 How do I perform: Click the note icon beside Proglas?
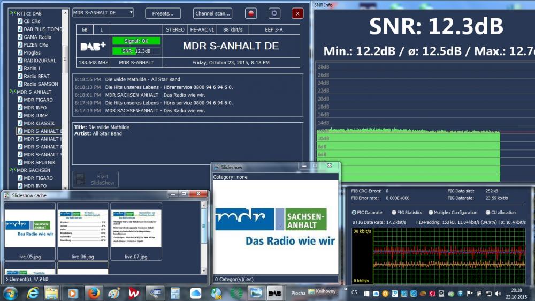coord(20,52)
